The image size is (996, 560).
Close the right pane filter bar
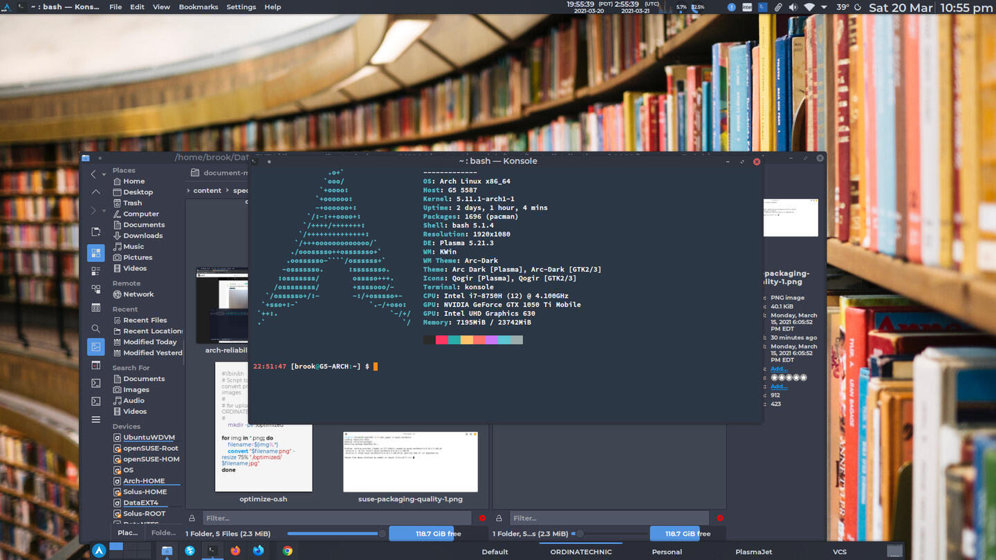pos(720,518)
